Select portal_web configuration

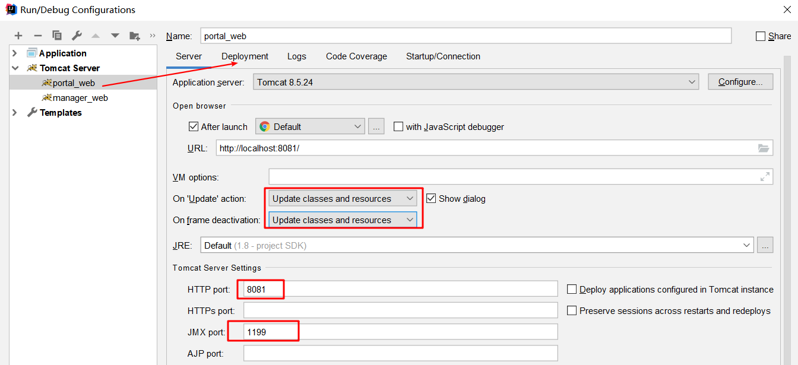(83, 82)
